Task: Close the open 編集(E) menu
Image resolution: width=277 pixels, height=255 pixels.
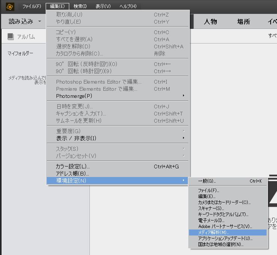Action: pyautogui.click(x=57, y=6)
